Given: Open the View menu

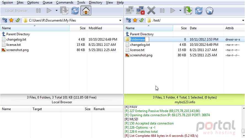Looking at the screenshot, I should pyautogui.click(x=109, y=2).
